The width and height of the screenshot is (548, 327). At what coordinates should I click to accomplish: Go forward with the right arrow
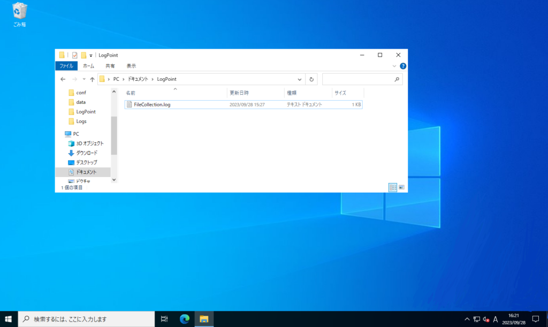coord(74,79)
